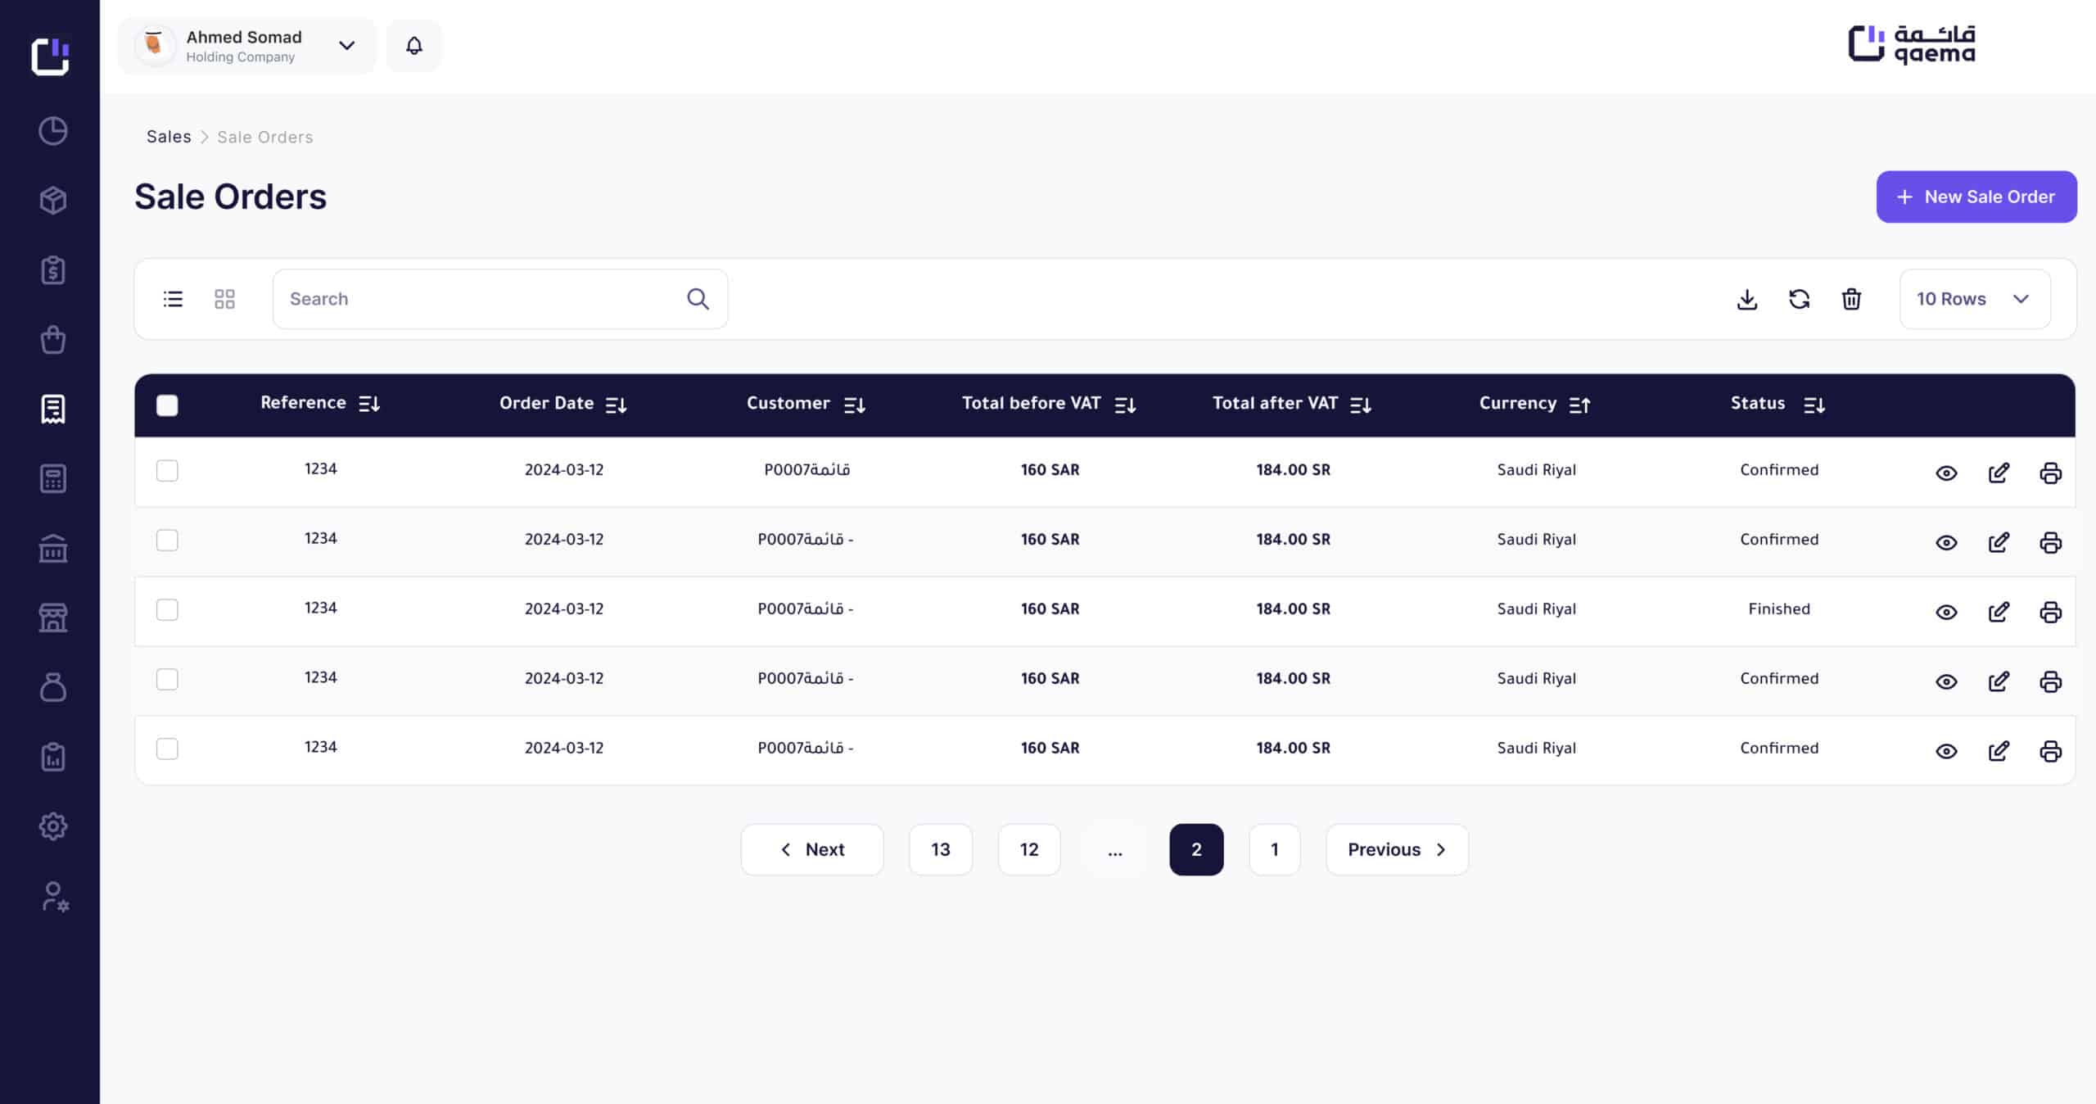Check the select-all header checkbox

[167, 405]
